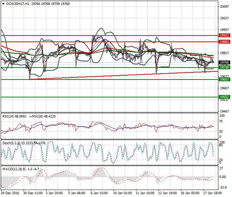
Task: Select the green 19657 support price label
Action: coord(225,80)
